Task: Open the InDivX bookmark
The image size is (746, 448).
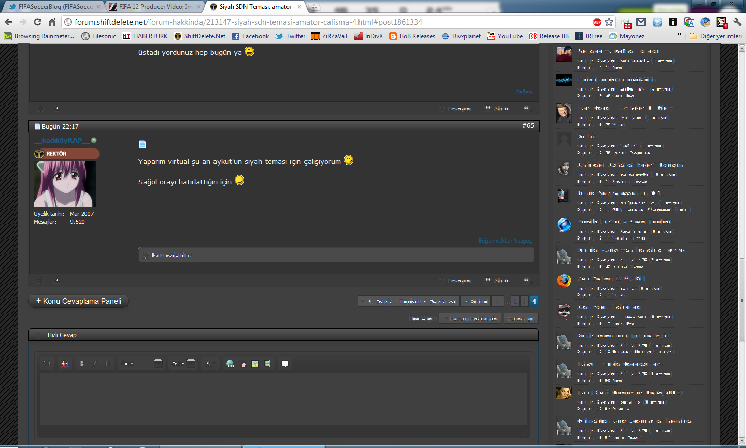Action: (368, 36)
